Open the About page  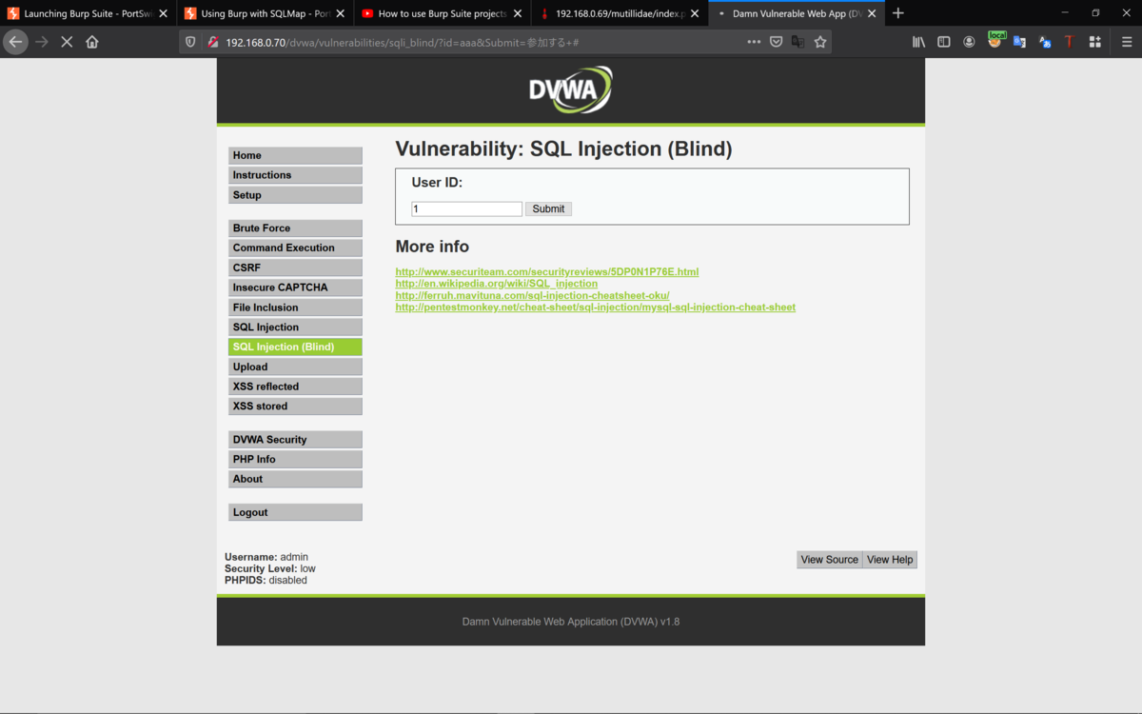295,479
